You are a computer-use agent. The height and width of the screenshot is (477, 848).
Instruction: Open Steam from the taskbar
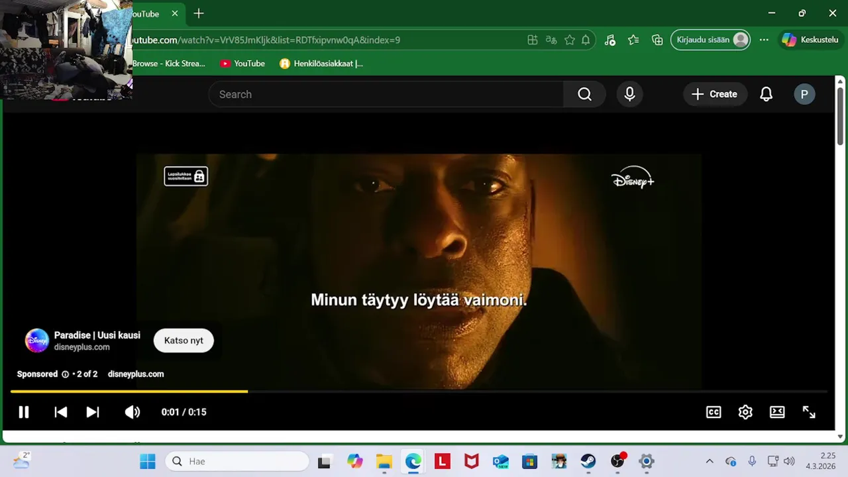[x=588, y=461]
